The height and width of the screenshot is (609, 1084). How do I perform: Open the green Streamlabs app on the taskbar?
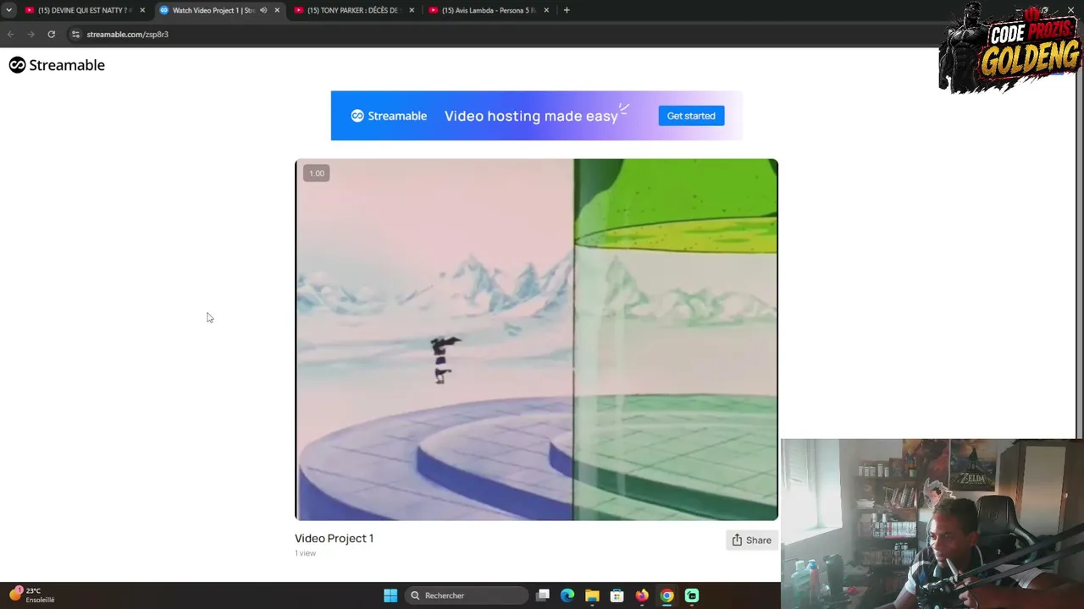pyautogui.click(x=692, y=595)
